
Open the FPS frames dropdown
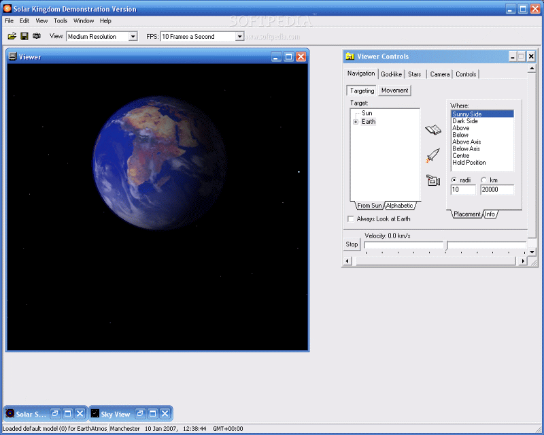click(239, 37)
